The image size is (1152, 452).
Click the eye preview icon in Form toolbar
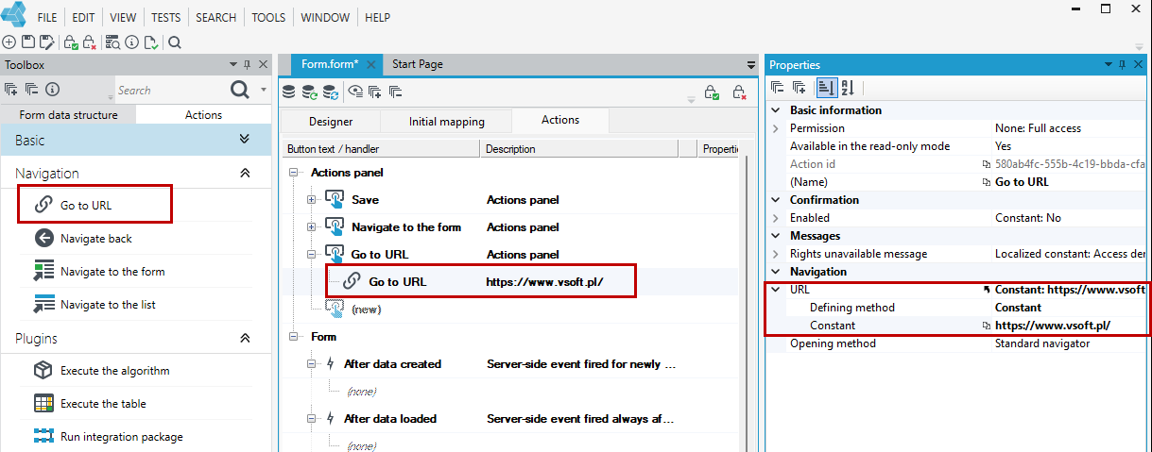[356, 92]
